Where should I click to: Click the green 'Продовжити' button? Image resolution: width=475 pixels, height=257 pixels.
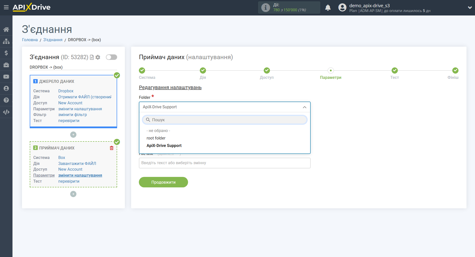coord(163,182)
